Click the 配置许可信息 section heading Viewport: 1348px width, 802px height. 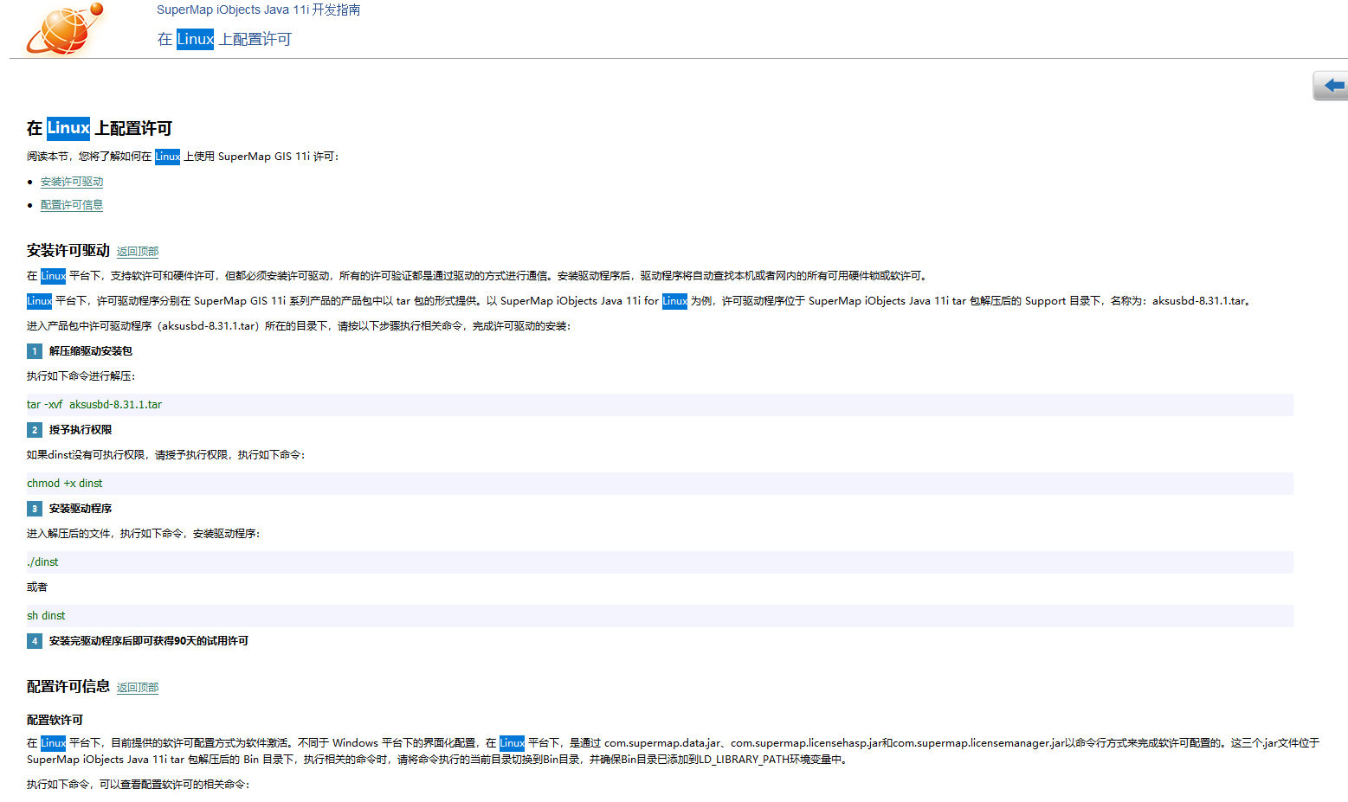[68, 686]
